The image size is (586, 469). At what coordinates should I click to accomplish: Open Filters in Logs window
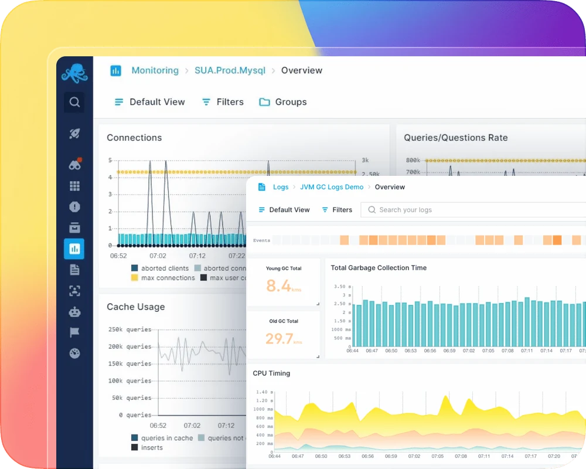(x=337, y=210)
